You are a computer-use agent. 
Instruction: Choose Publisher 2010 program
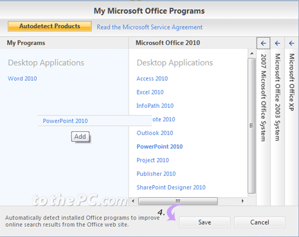coord(156,174)
